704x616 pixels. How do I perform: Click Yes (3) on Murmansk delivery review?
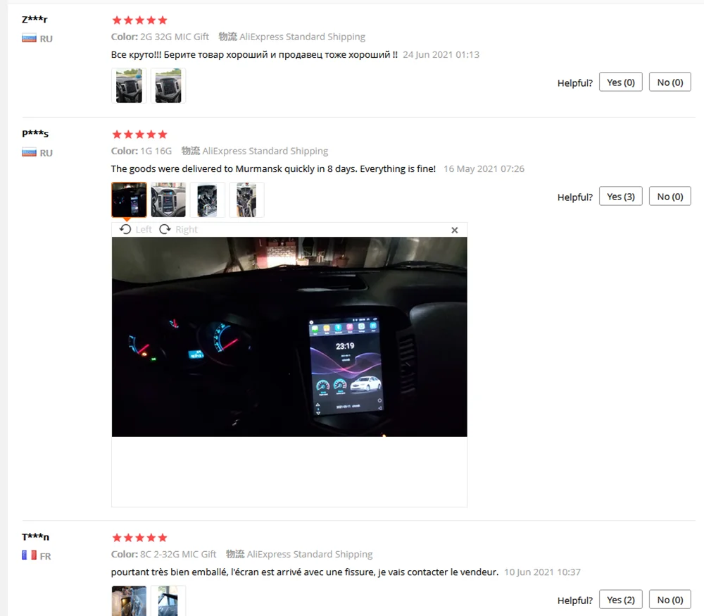(x=620, y=197)
